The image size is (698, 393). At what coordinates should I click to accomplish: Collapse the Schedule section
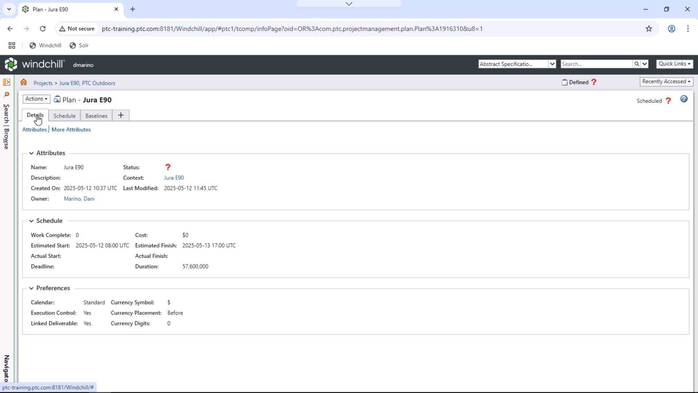[x=32, y=221]
